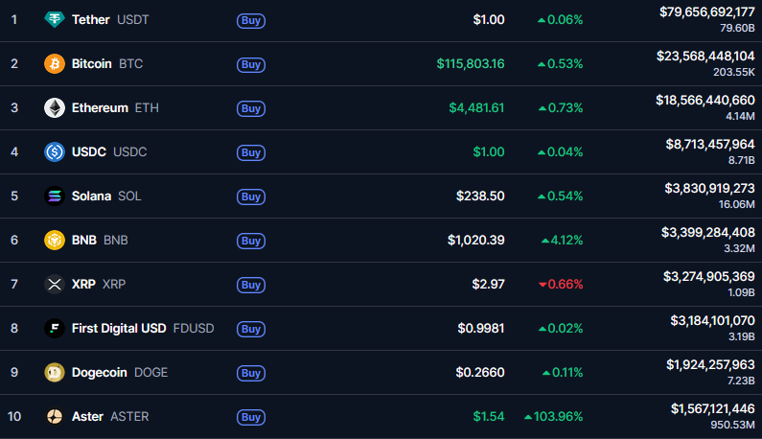The width and height of the screenshot is (762, 439).
Task: Click the Ethereum diamond logo icon
Action: tap(55, 107)
